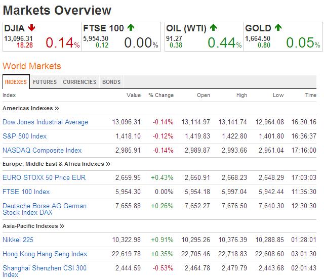The height and width of the screenshot is (280, 324).
Task: Click Nikkei 225 time 01:28:01
Action: point(304,240)
